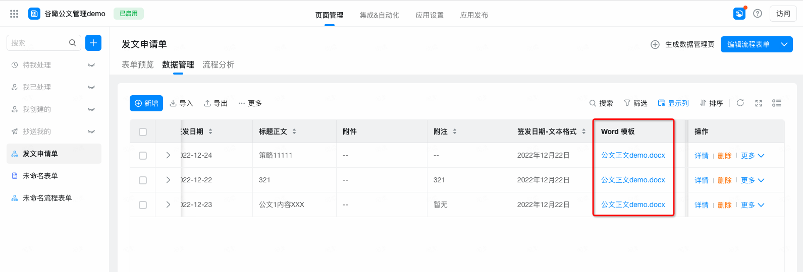Open 更多 dropdown in the first row
The width and height of the screenshot is (803, 272).
[753, 156]
